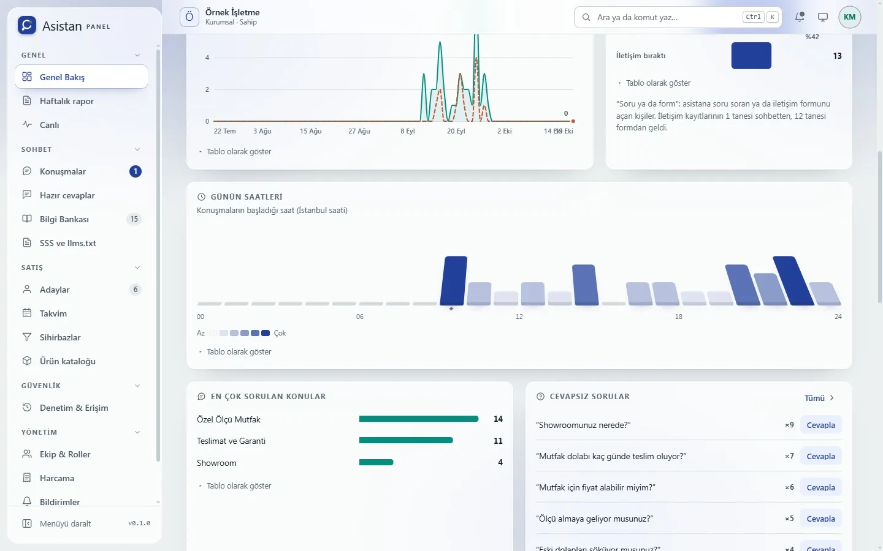Collapse the GÜVENLİK sidebar section
This screenshot has height=551, width=883.
coord(137,386)
